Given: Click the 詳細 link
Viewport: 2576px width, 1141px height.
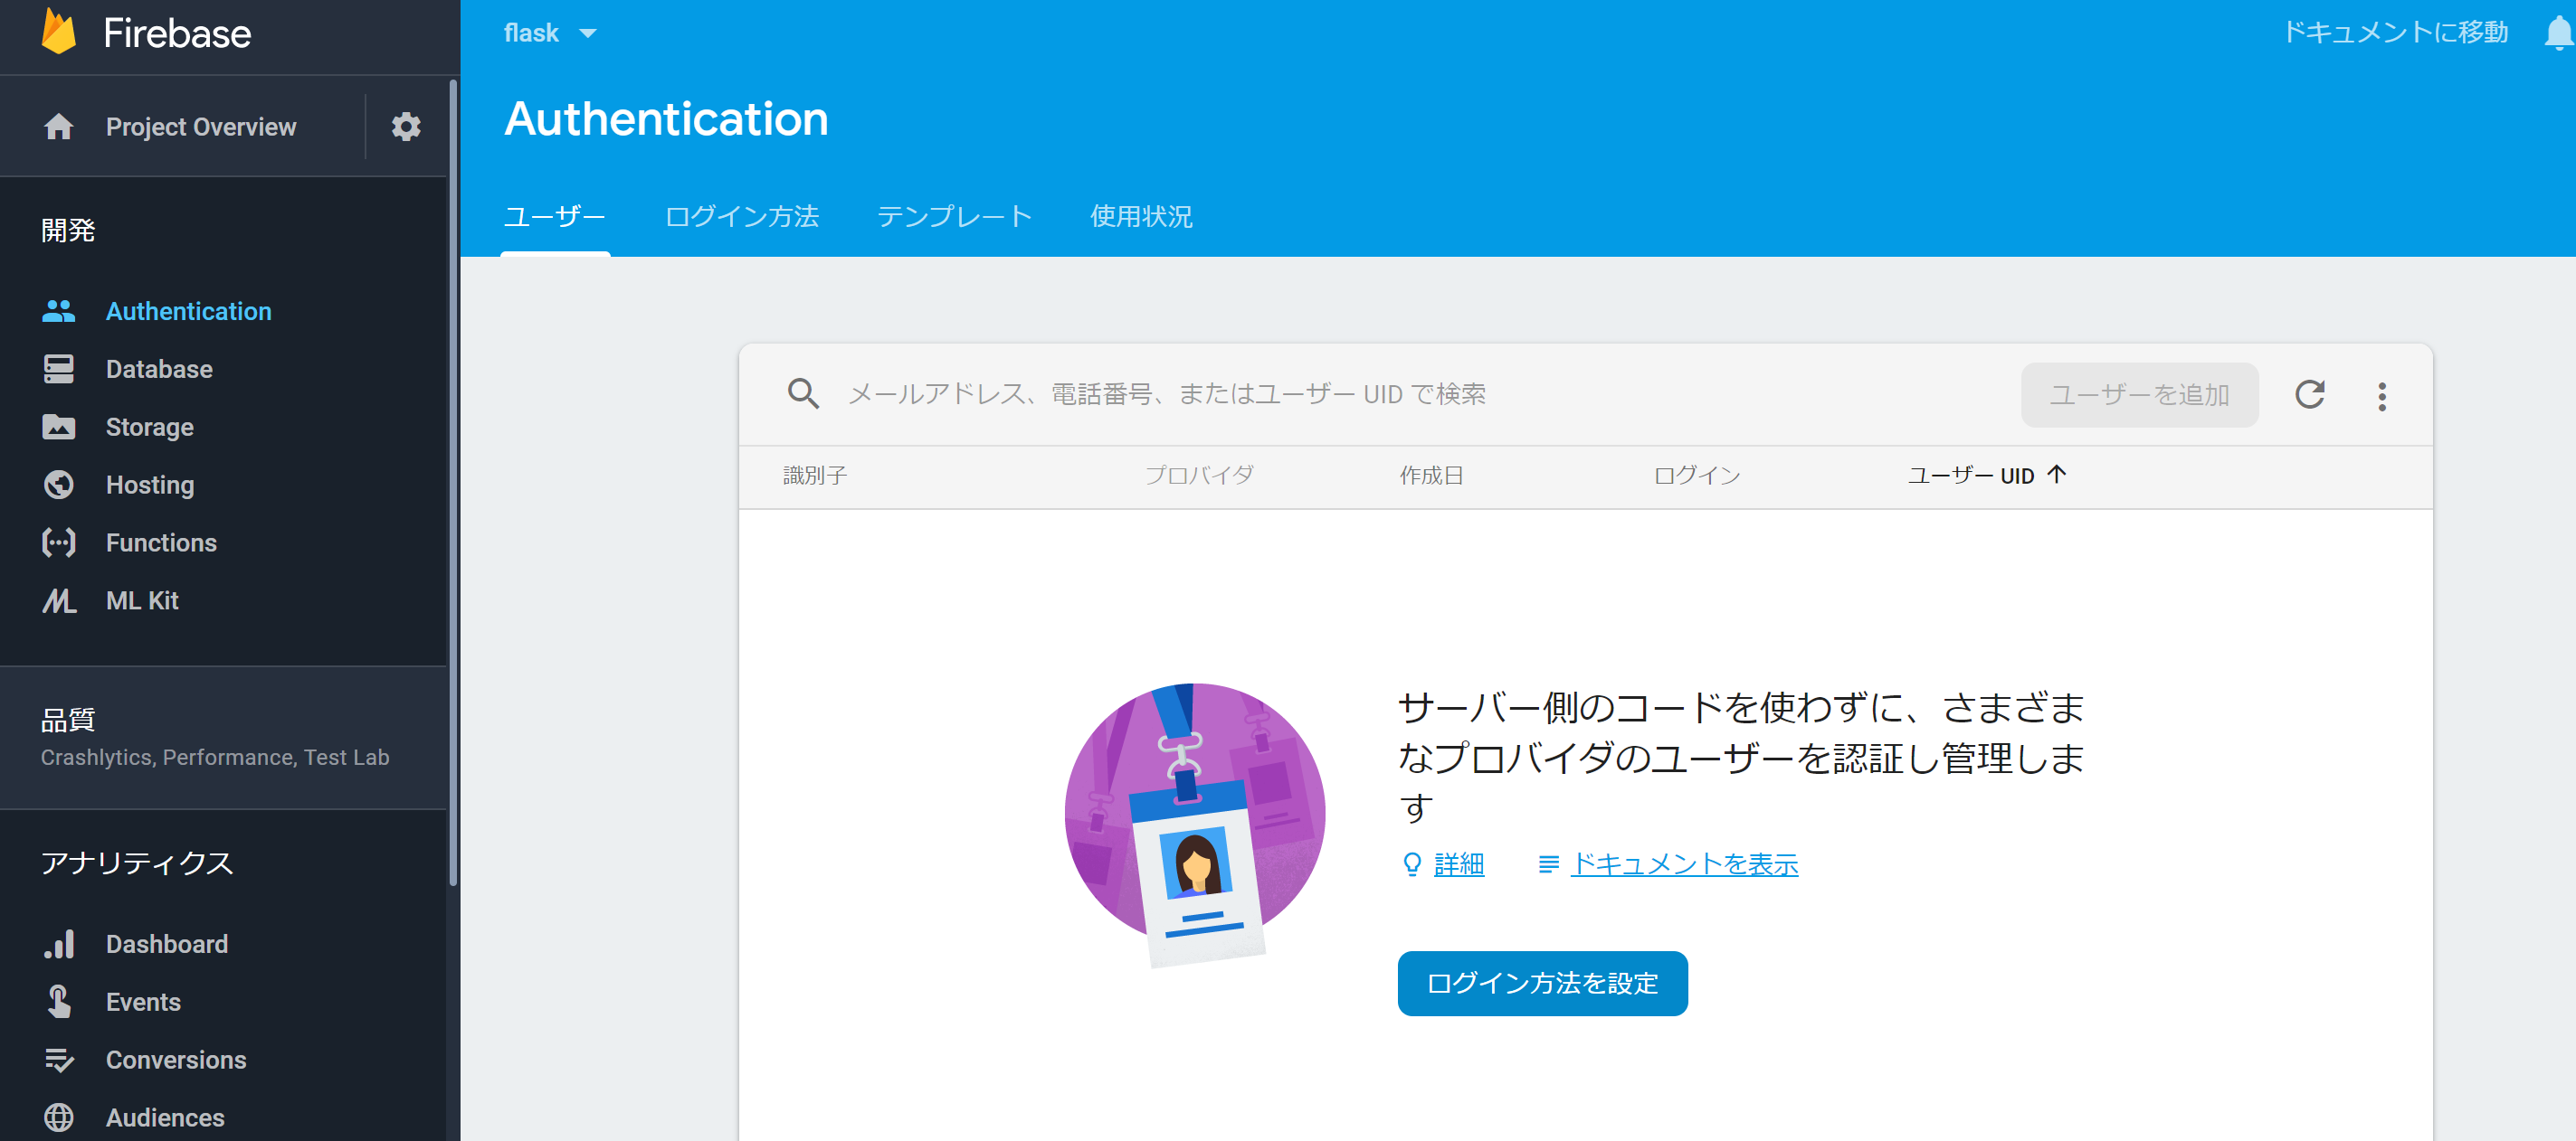Looking at the screenshot, I should [x=1458, y=864].
